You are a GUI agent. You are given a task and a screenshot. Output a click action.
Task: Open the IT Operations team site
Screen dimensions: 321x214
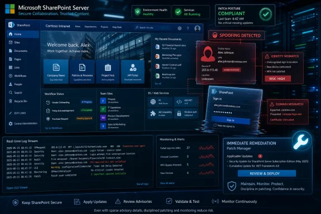tap(111, 109)
